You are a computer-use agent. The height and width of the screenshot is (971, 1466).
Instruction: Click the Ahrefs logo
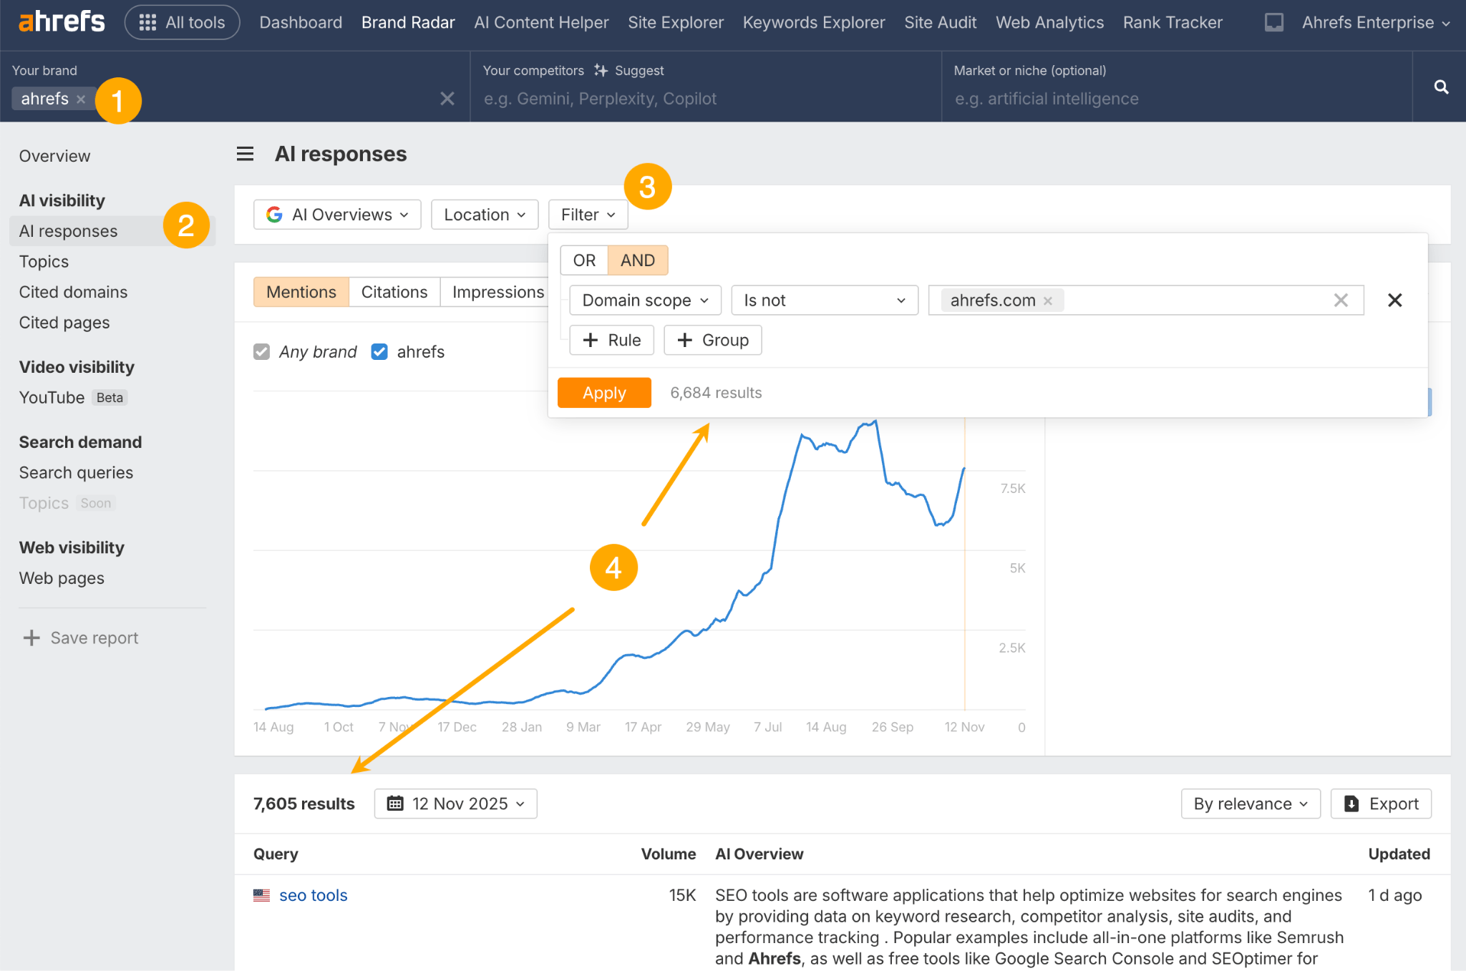pos(62,21)
